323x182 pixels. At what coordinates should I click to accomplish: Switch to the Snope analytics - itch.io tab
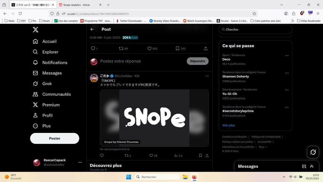tap(80, 5)
